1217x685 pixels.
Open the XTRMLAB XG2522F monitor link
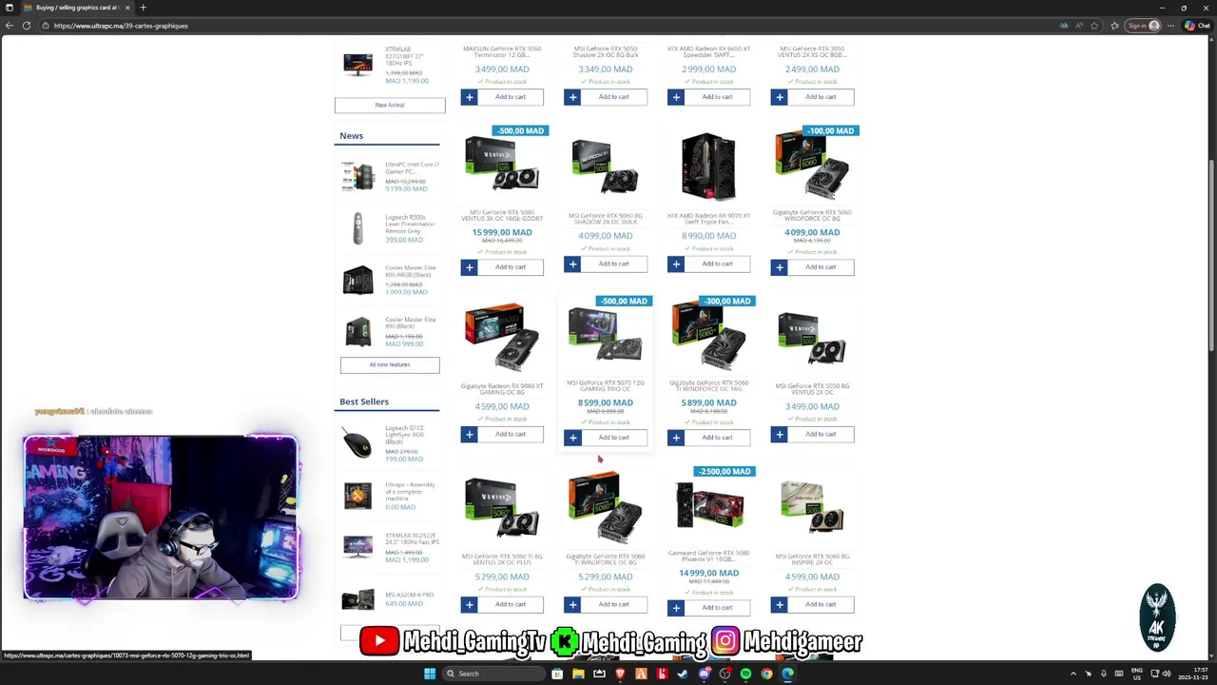pos(412,540)
